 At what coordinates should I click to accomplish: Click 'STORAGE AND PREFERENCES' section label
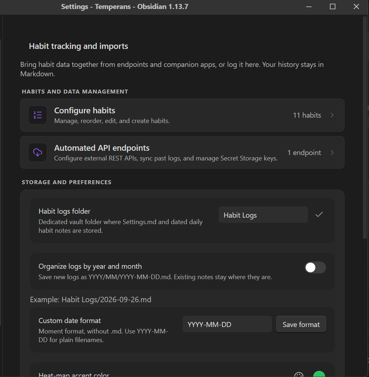[67, 182]
